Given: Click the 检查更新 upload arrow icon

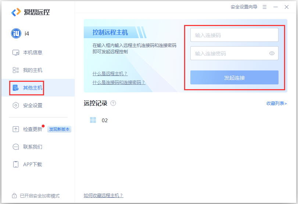Looking at the screenshot, I should [x=16, y=129].
